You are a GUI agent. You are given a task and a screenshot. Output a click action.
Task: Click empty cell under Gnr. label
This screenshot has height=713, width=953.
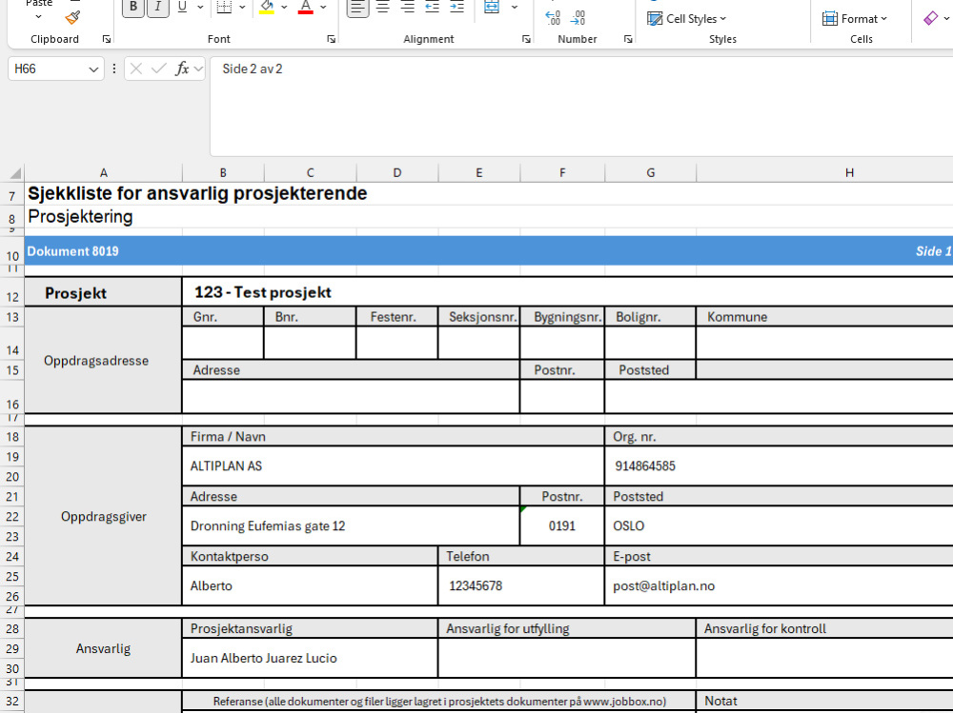pyautogui.click(x=223, y=343)
